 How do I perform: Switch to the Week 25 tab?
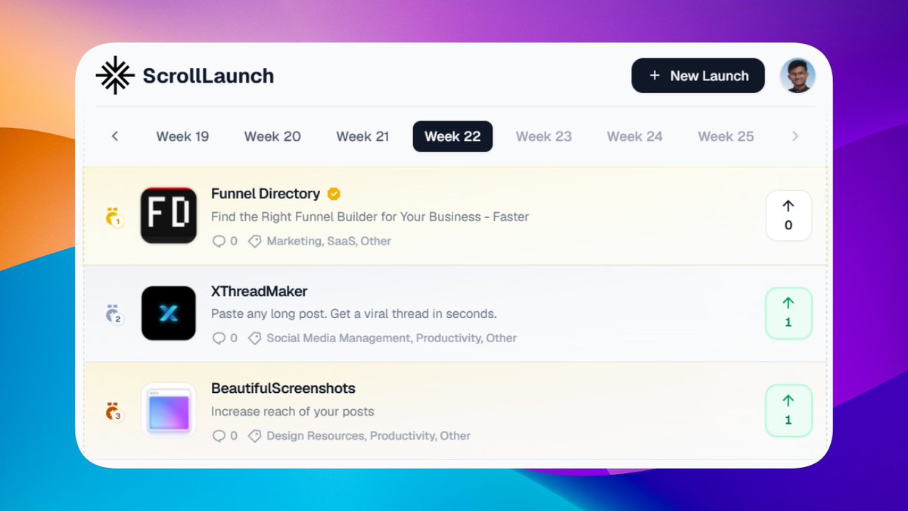click(x=726, y=136)
